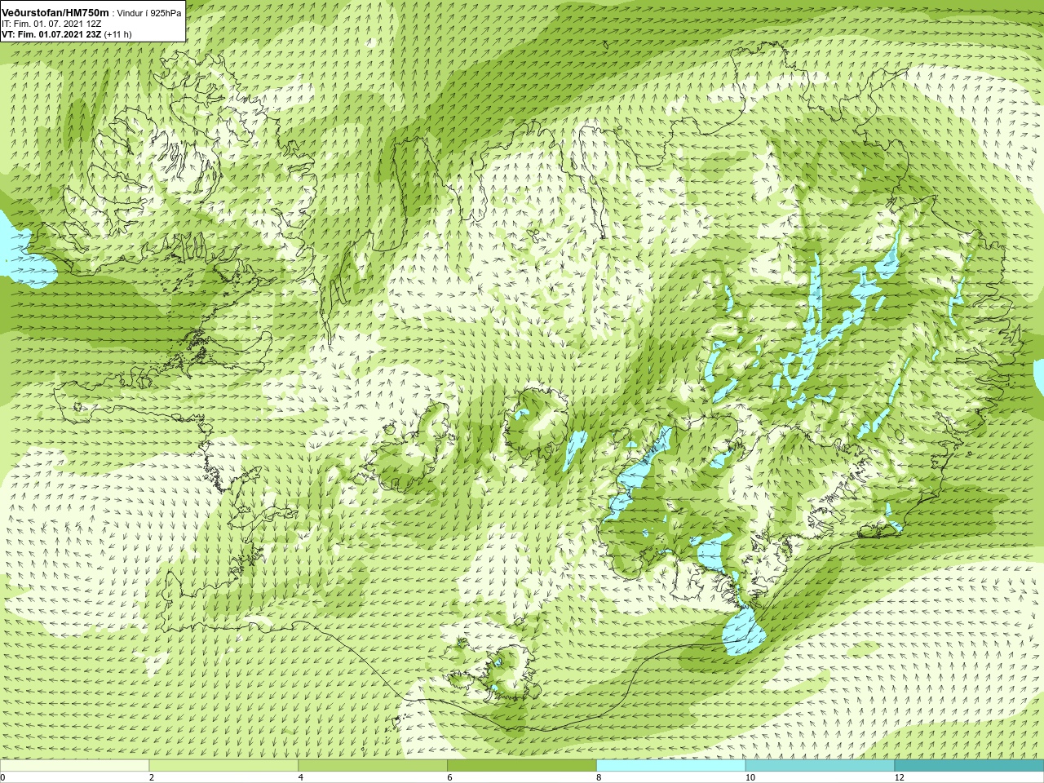1044x783 pixels.
Task: Click the legend scale label '0'
Action: (3, 777)
